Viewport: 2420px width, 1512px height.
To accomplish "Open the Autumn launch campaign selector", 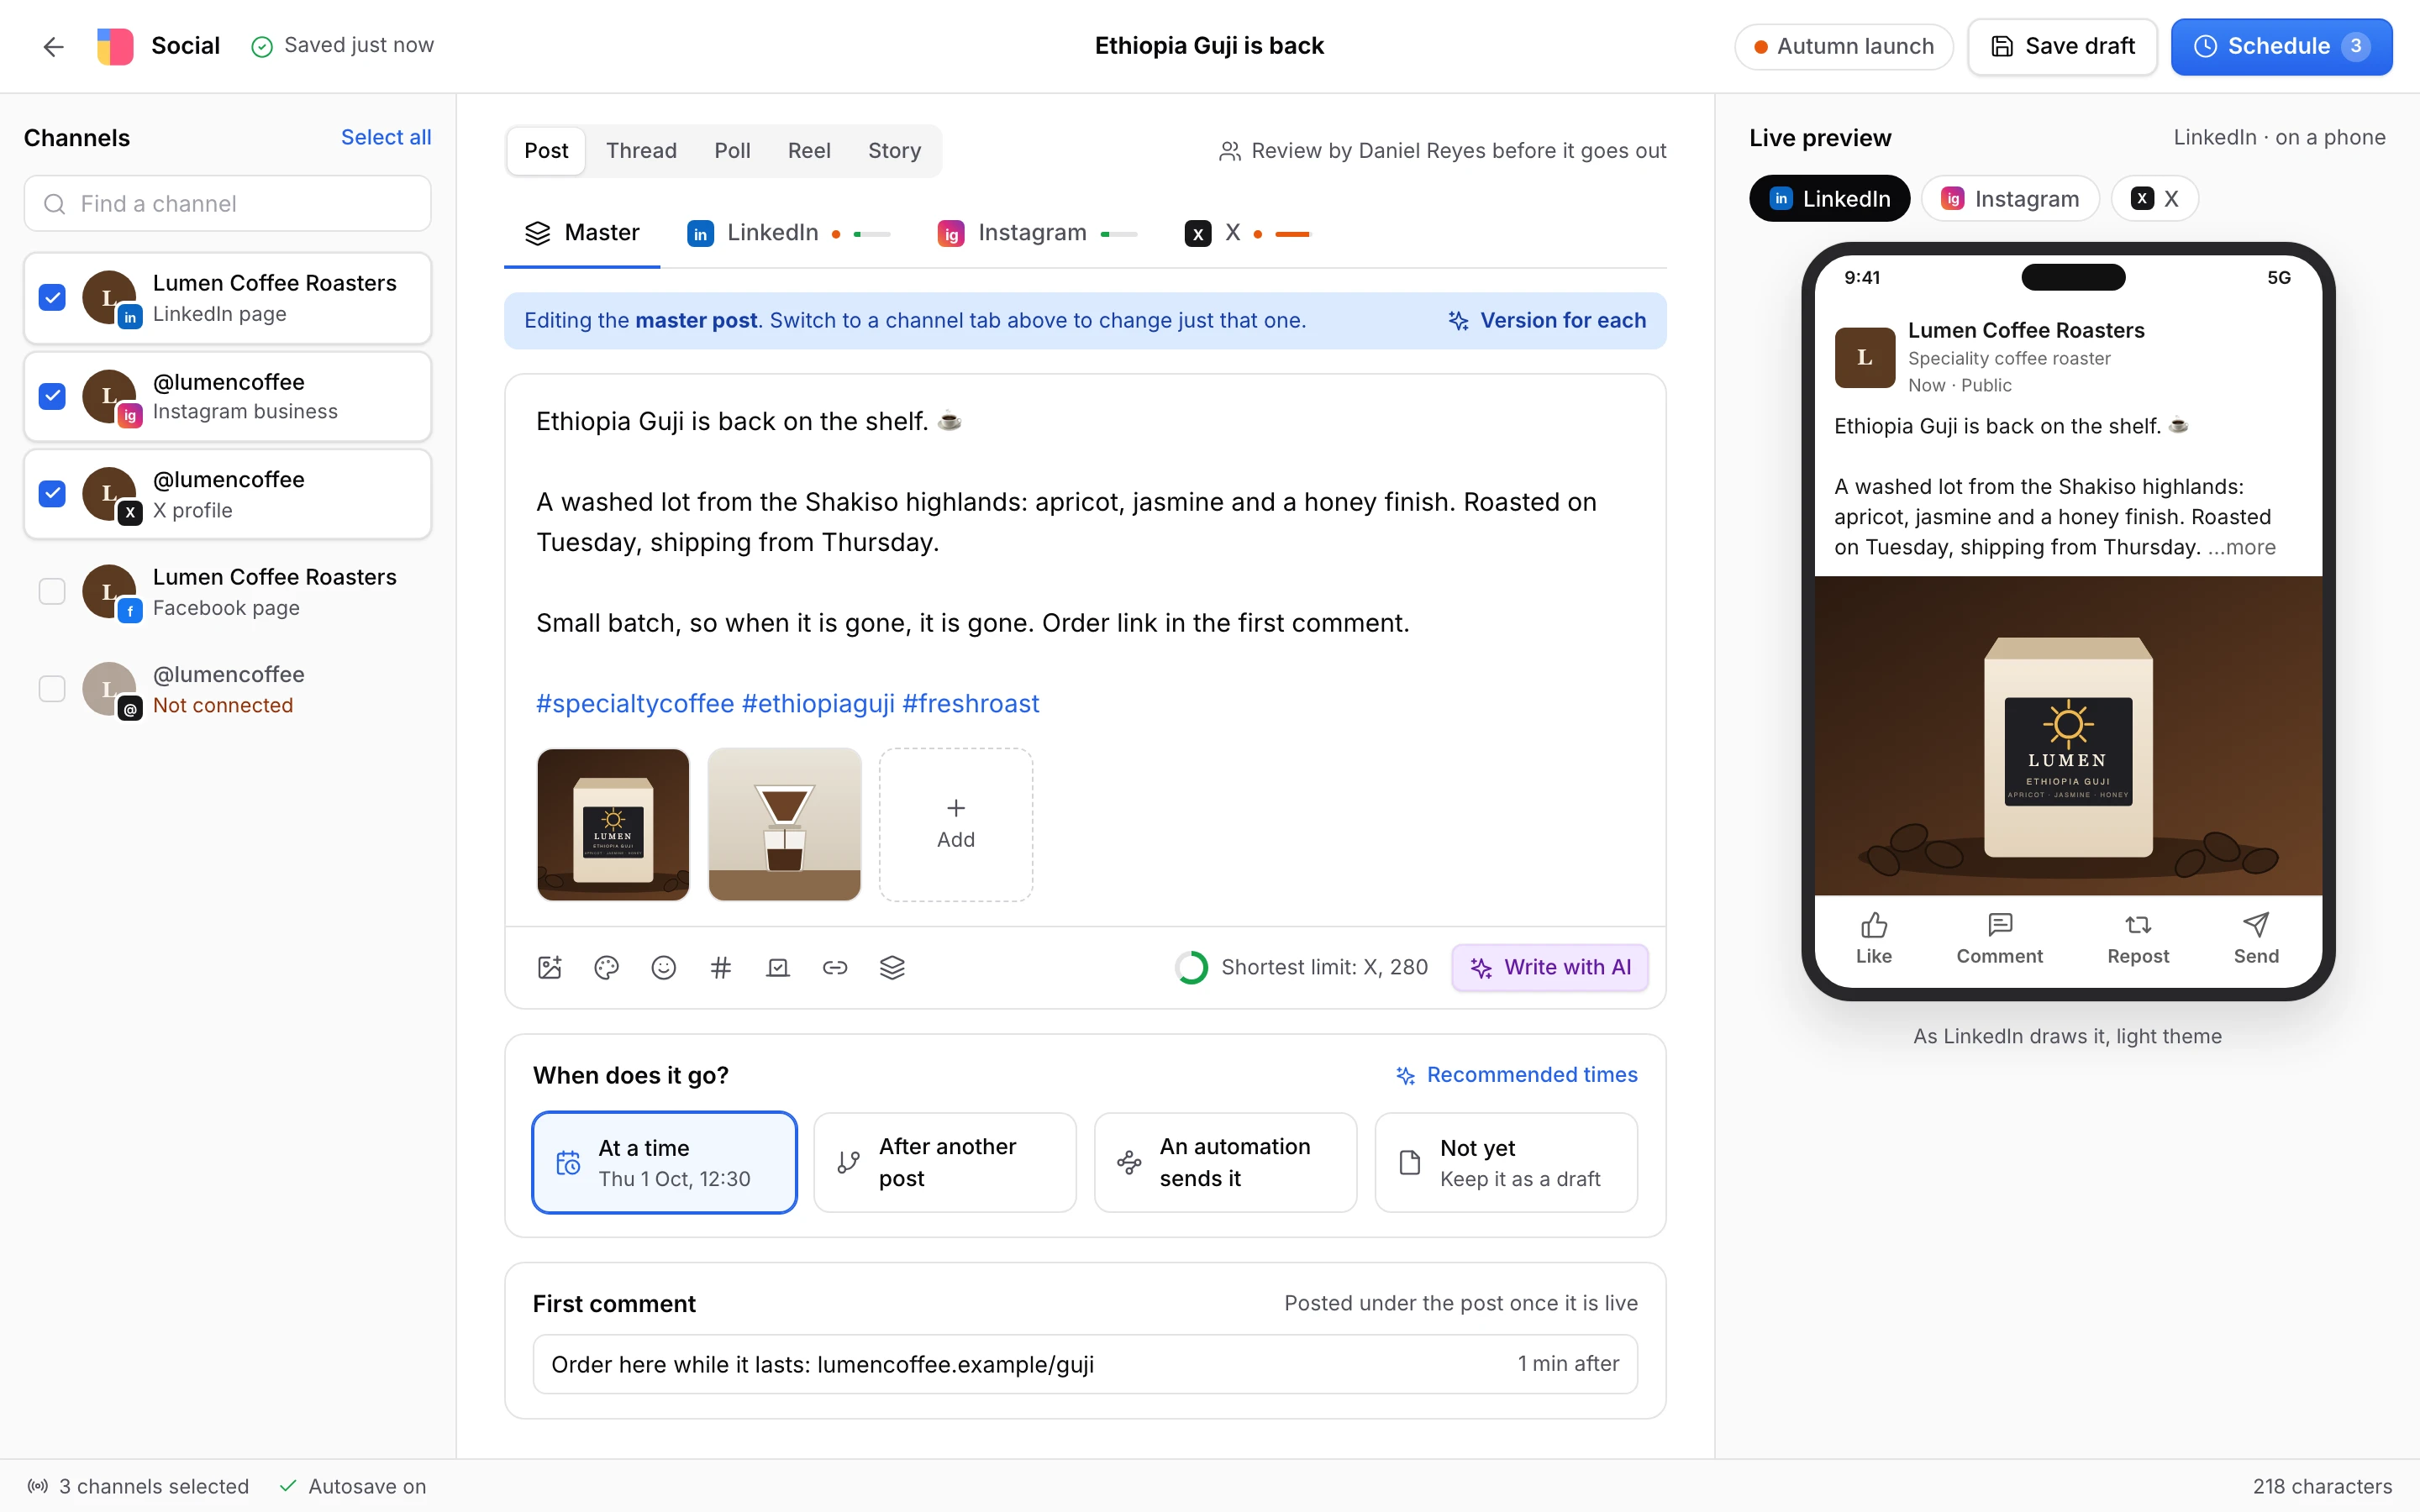I will [x=1844, y=46].
